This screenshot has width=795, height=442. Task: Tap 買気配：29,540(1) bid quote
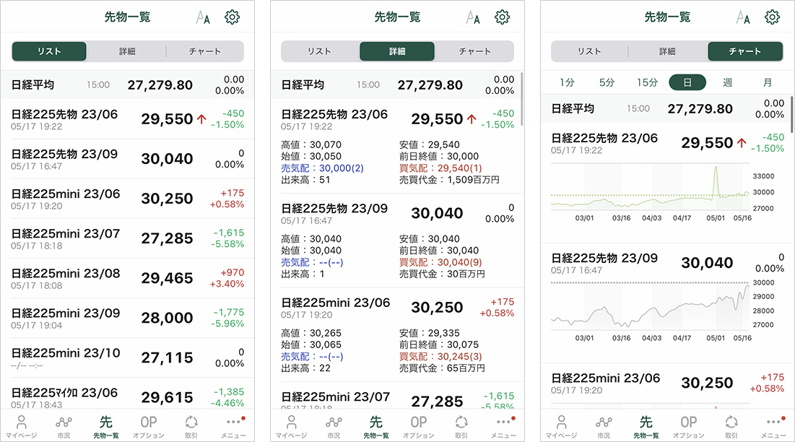coord(440,168)
